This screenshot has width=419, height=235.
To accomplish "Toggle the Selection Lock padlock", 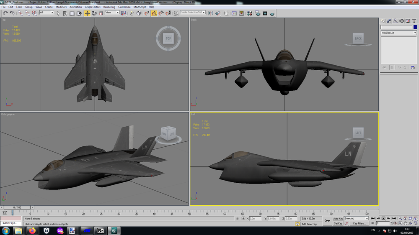I will tap(237, 218).
